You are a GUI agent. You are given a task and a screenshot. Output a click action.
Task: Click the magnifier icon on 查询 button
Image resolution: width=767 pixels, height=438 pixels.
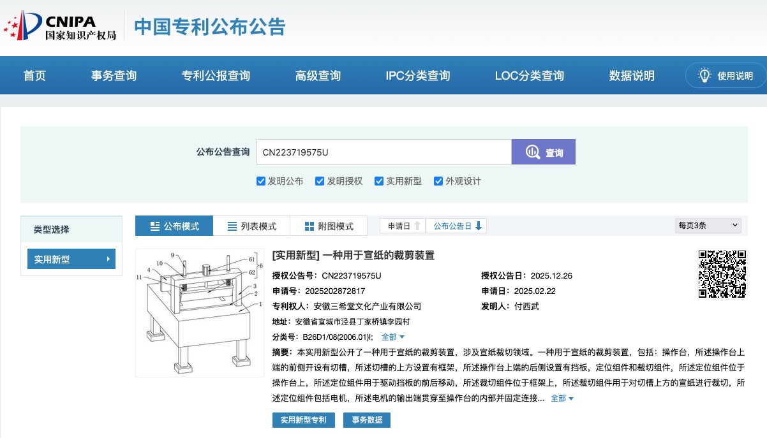[x=532, y=151]
